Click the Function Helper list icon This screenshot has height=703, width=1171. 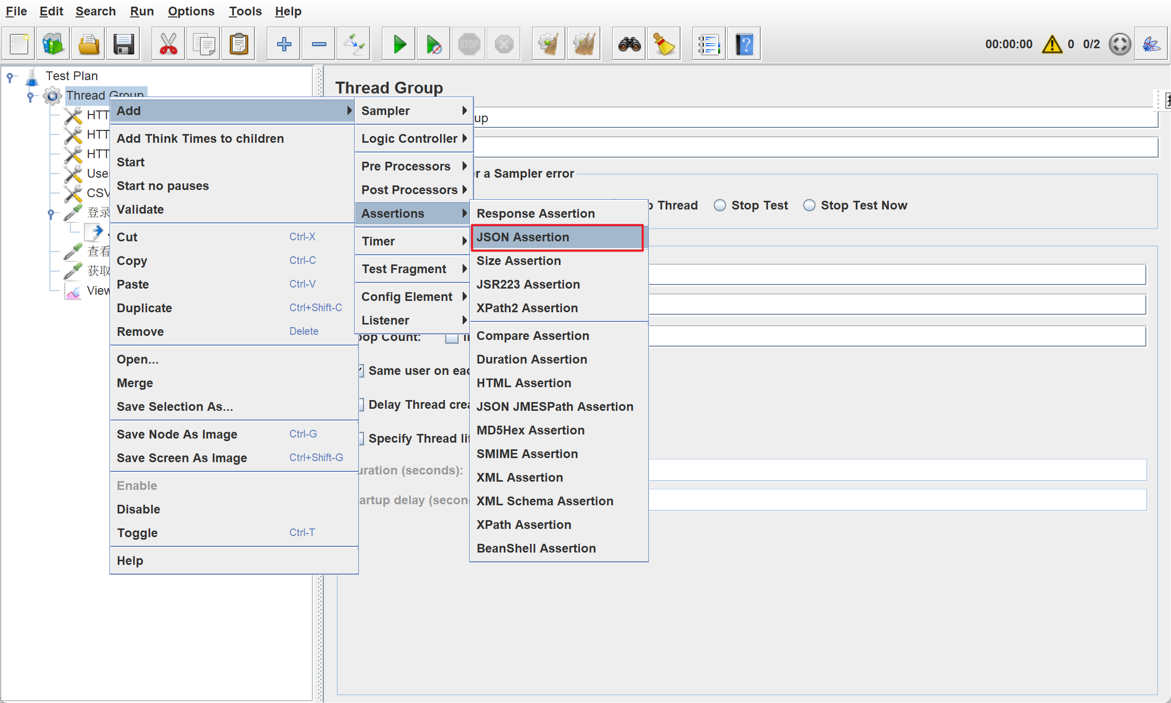(x=708, y=45)
